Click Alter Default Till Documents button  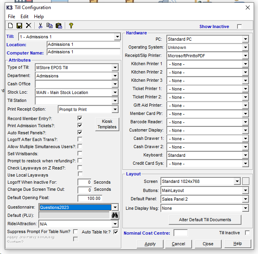click(x=205, y=220)
